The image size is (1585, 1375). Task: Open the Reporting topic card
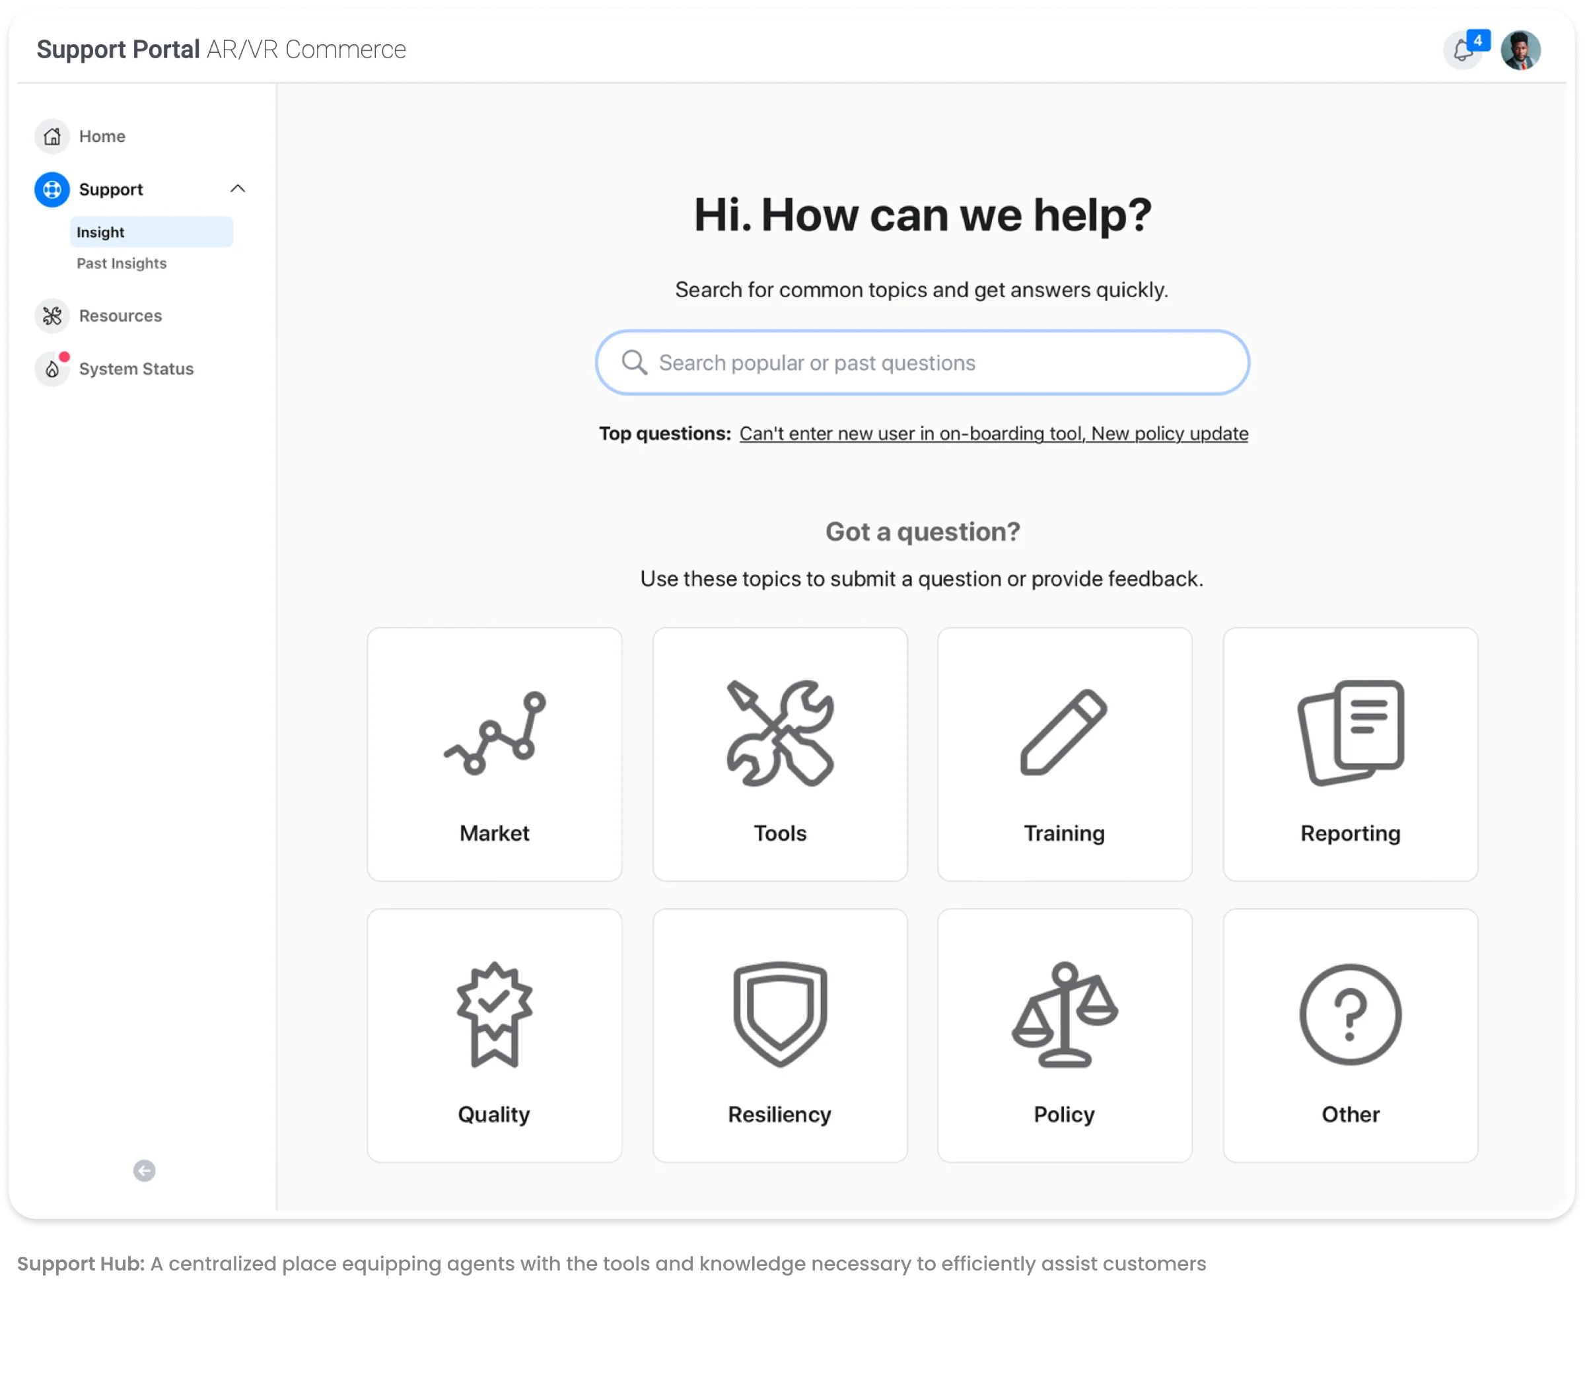[x=1349, y=754]
